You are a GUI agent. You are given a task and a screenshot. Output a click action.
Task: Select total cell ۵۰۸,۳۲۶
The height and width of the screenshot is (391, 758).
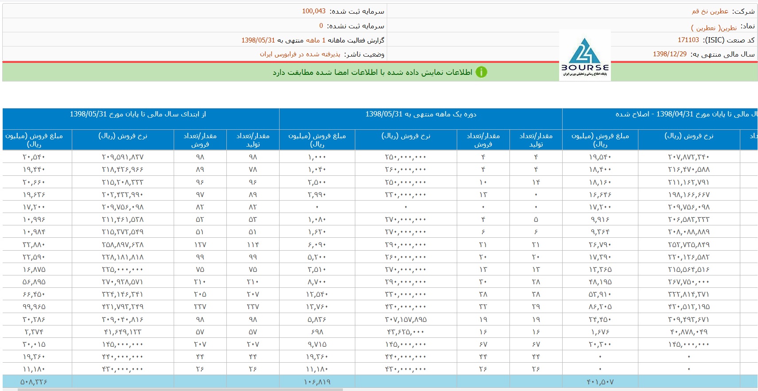(x=34, y=382)
